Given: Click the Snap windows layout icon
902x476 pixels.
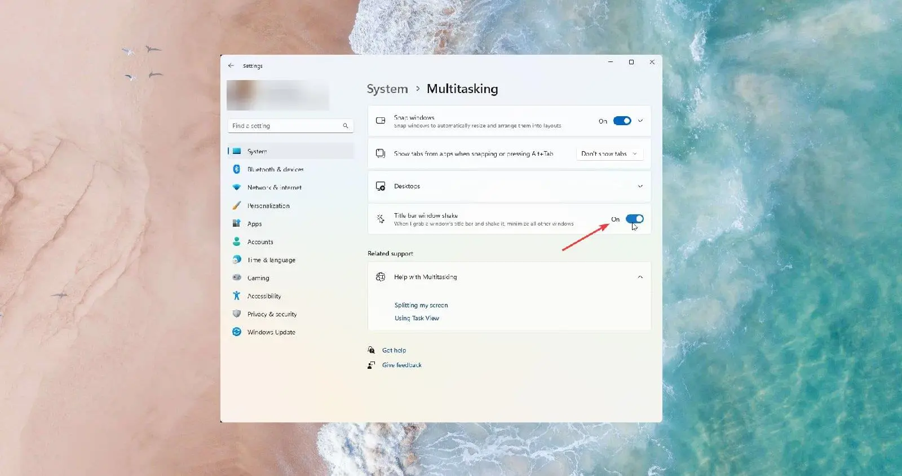Looking at the screenshot, I should tap(381, 121).
